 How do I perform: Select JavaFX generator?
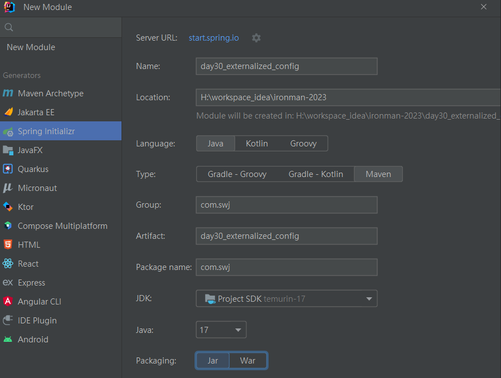(x=61, y=150)
